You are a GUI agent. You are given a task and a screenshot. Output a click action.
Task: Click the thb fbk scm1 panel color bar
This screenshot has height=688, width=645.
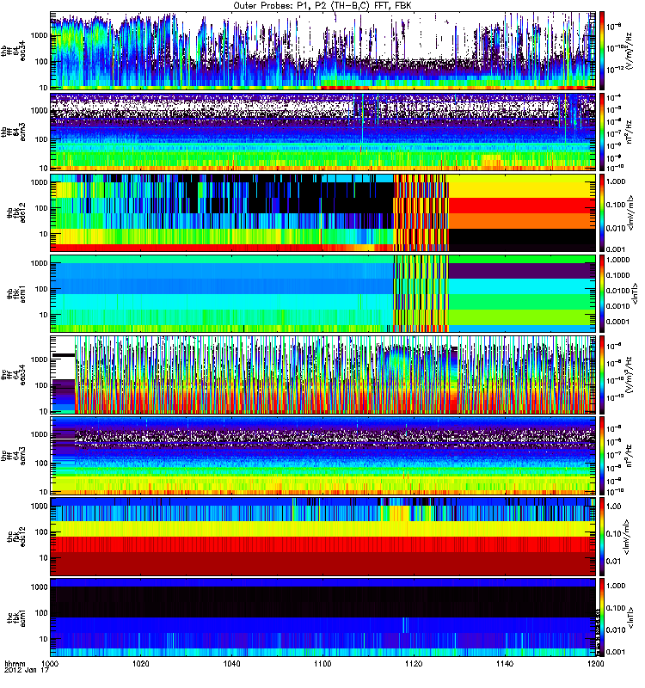pos(602,292)
